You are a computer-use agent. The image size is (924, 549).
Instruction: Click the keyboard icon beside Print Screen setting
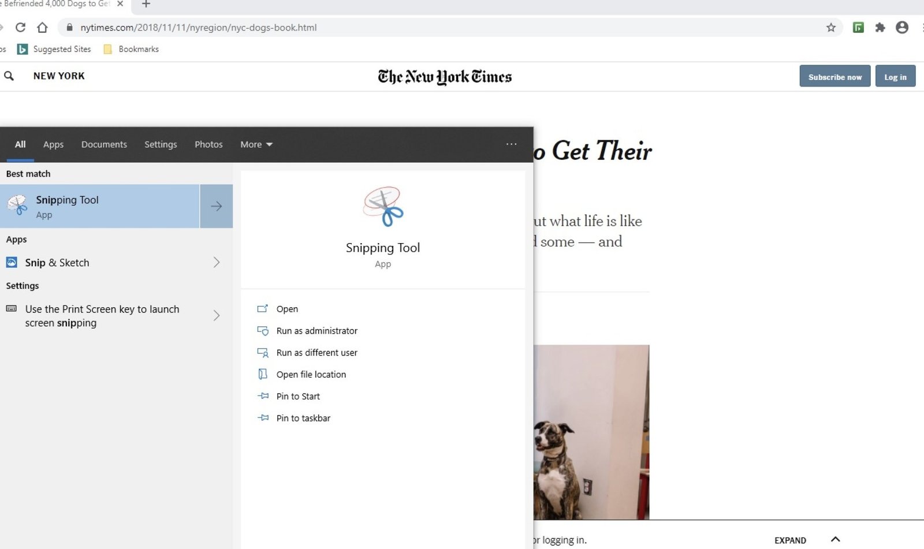[x=12, y=309]
